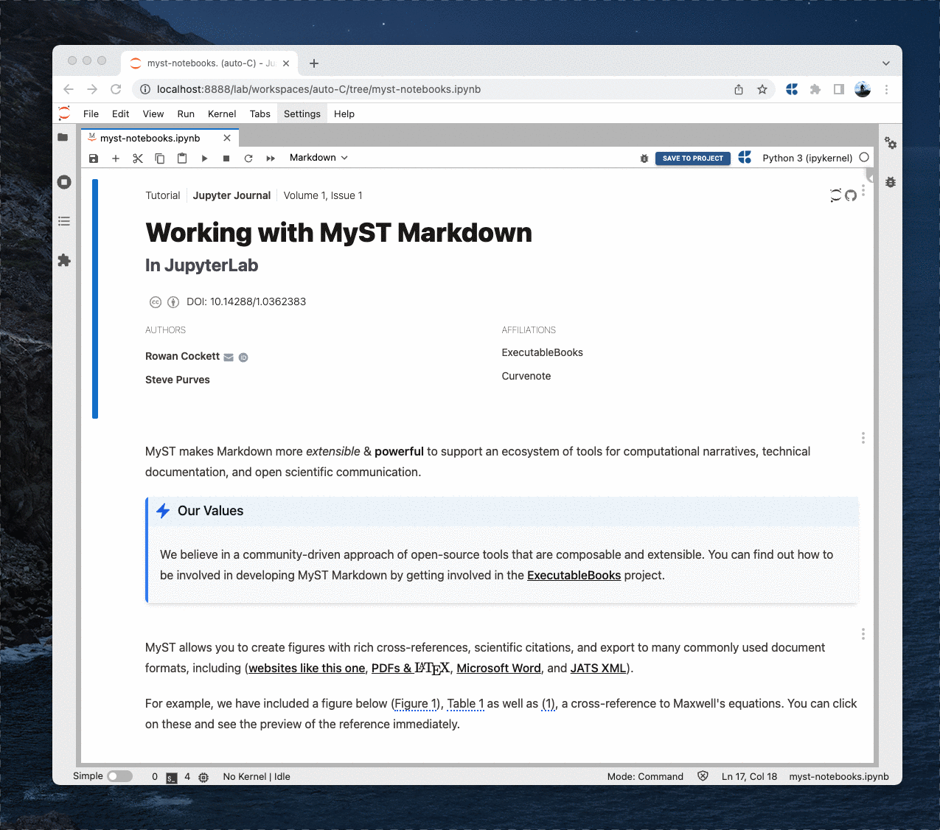Screen dimensions: 940x830
Task: Open the Help menu
Action: (344, 114)
